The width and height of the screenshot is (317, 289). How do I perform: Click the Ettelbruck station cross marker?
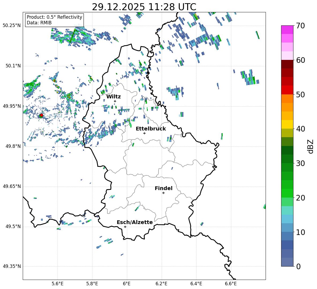pos(144,133)
